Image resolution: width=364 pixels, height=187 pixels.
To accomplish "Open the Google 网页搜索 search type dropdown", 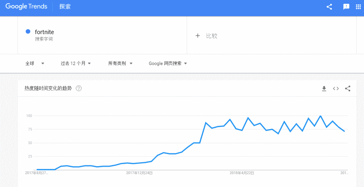I will point(168,63).
